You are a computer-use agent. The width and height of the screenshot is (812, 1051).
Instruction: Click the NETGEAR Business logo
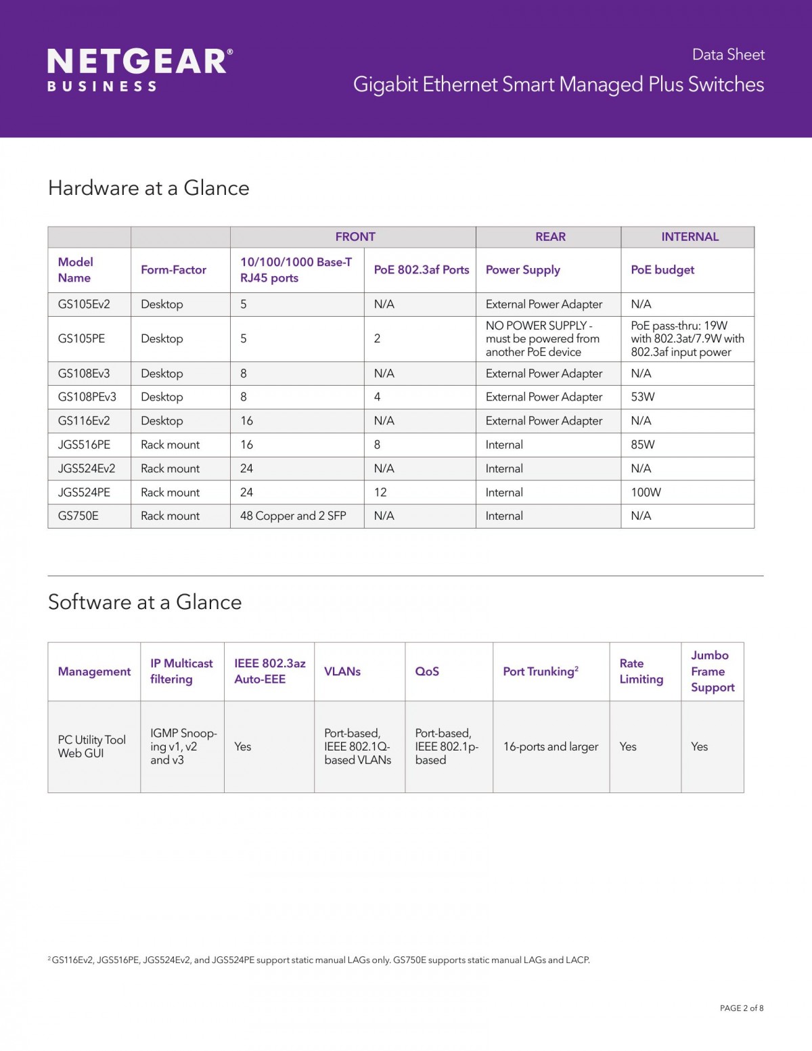click(x=140, y=70)
